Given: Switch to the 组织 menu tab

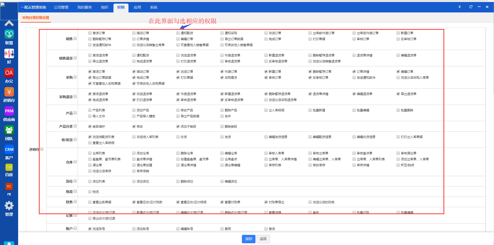Looking at the screenshot, I should tap(105, 7).
